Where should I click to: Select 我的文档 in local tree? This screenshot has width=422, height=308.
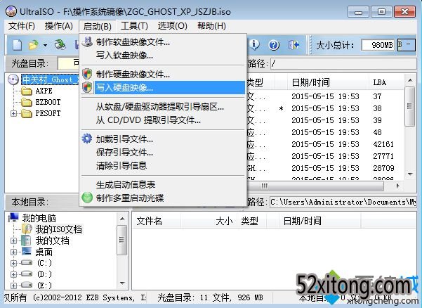click(x=53, y=240)
